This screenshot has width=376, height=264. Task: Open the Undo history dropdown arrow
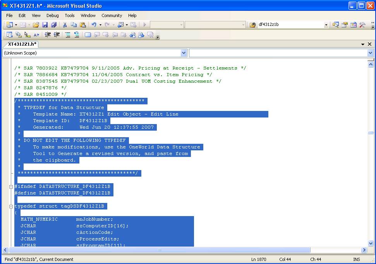click(100, 25)
